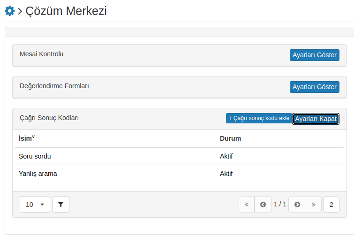The width and height of the screenshot is (354, 235).
Task: Show settings for Mesai Kontrolu
Action: pos(315,55)
